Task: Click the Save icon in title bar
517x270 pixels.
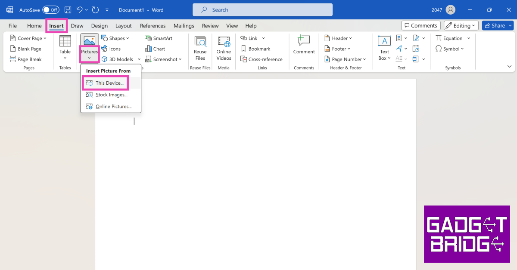Action: pyautogui.click(x=68, y=10)
